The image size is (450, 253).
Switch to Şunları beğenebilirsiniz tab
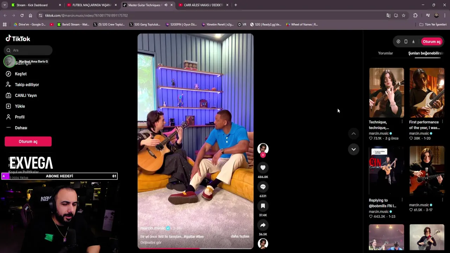[x=425, y=53]
